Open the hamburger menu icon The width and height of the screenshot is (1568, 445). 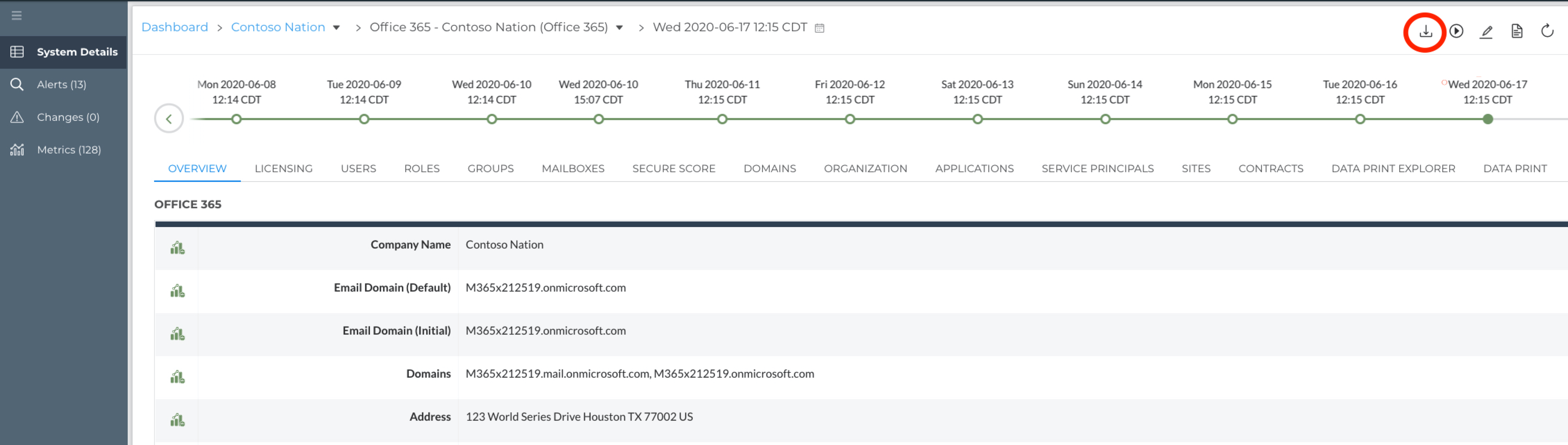click(16, 15)
